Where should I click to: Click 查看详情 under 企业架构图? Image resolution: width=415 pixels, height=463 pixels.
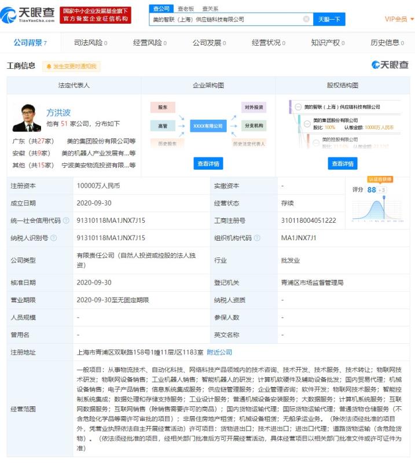(208, 164)
